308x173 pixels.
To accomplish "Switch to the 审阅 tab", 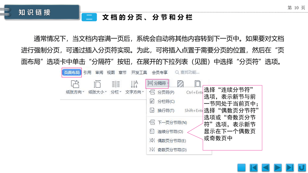I will 99,73.
